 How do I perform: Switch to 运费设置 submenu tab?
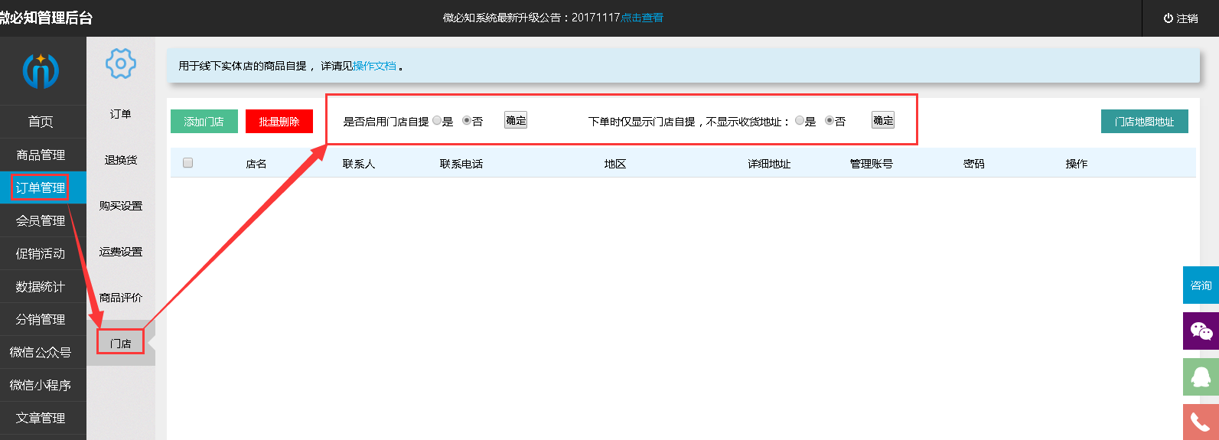(x=120, y=252)
